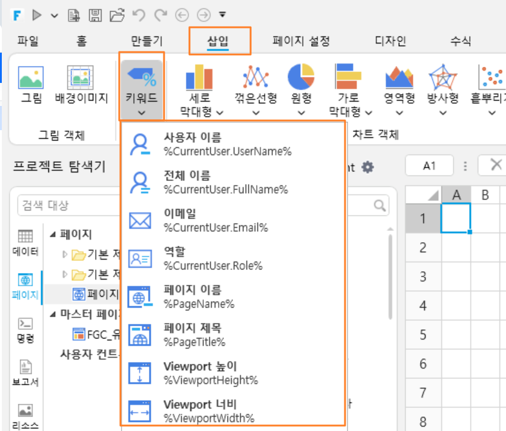Switch to the 디자인 ribbon tab
506x431 pixels.
(390, 41)
